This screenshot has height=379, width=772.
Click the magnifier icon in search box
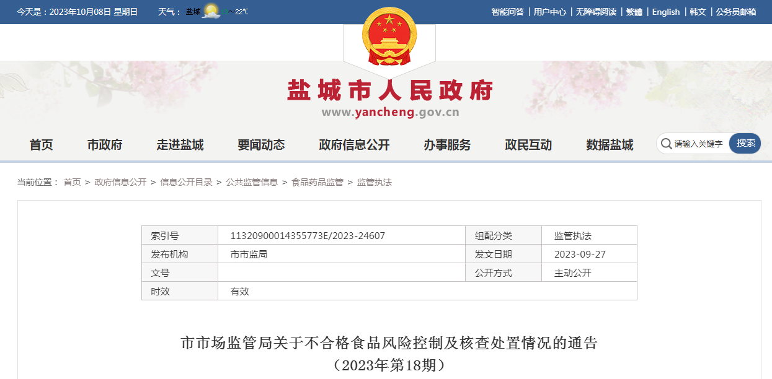(666, 144)
